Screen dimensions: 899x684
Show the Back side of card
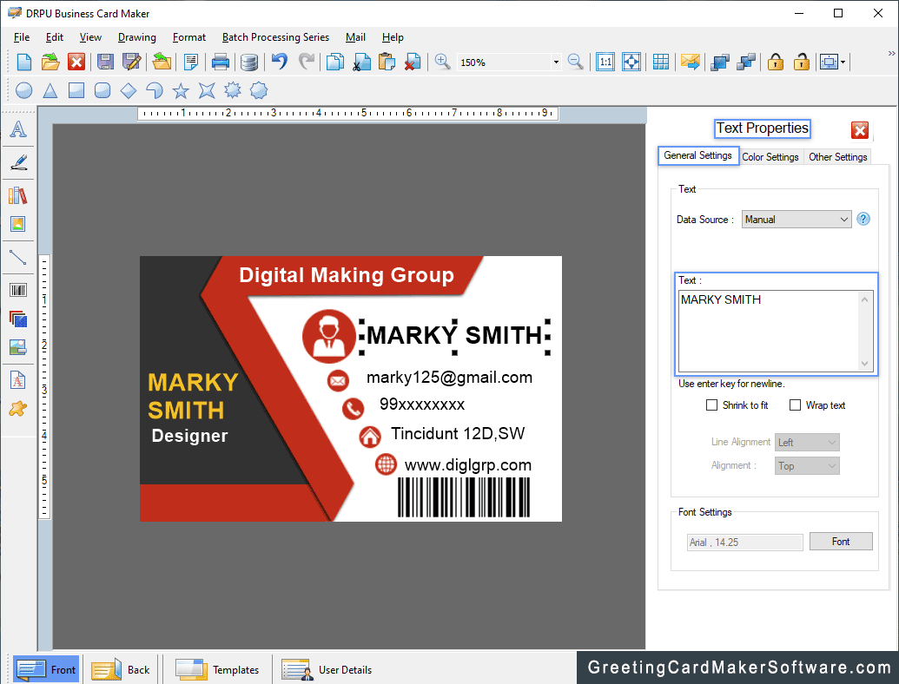122,669
